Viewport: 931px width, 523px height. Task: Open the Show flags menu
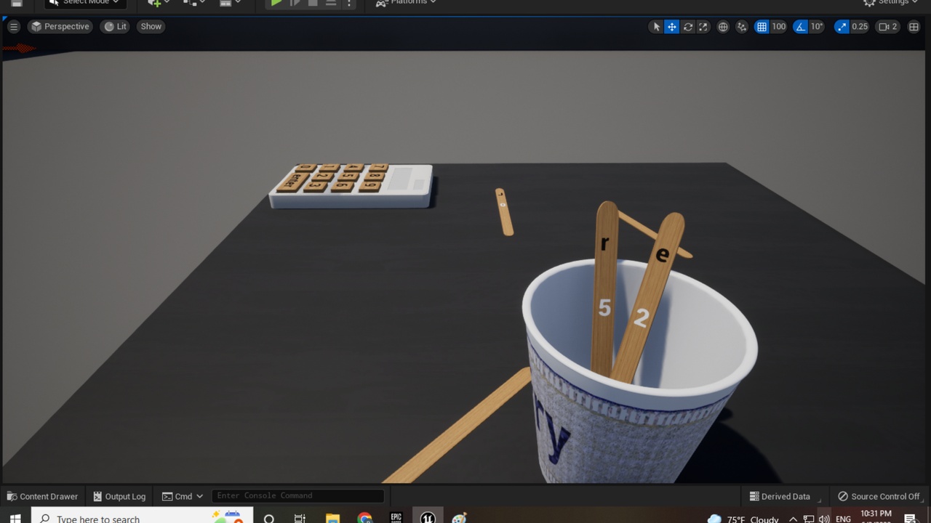(151, 26)
